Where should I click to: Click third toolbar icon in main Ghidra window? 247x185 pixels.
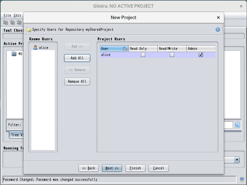[x=19, y=23]
